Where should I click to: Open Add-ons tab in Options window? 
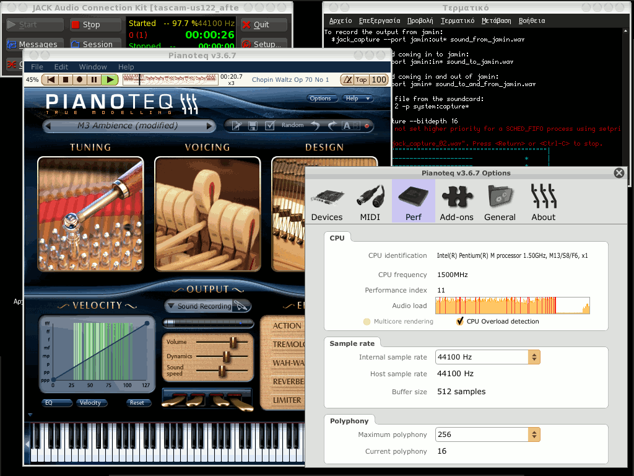[456, 201]
